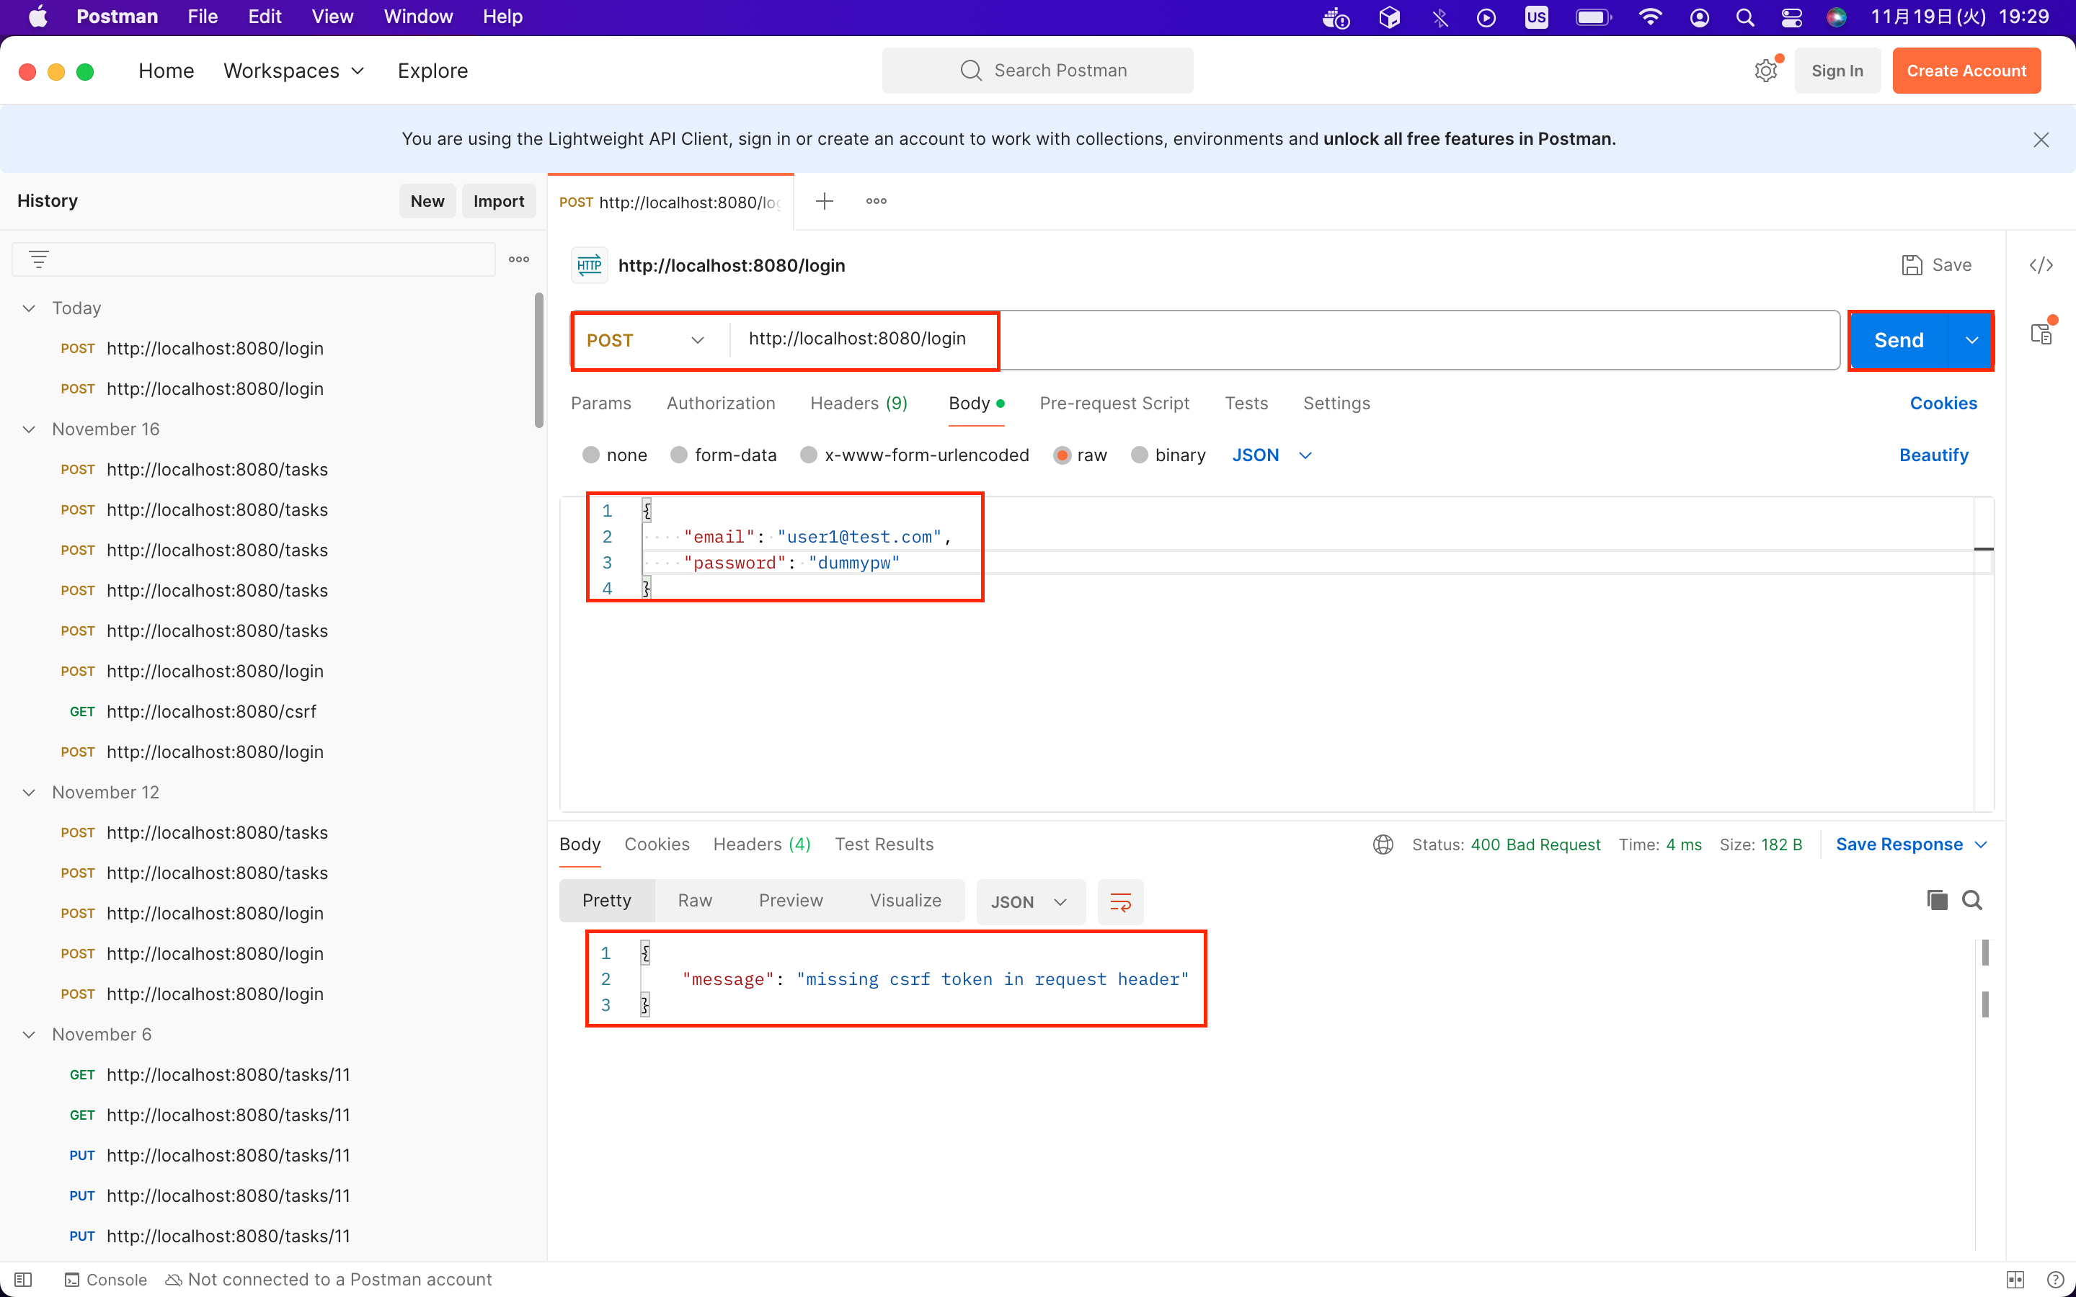Open the POST method dropdown

coord(646,341)
